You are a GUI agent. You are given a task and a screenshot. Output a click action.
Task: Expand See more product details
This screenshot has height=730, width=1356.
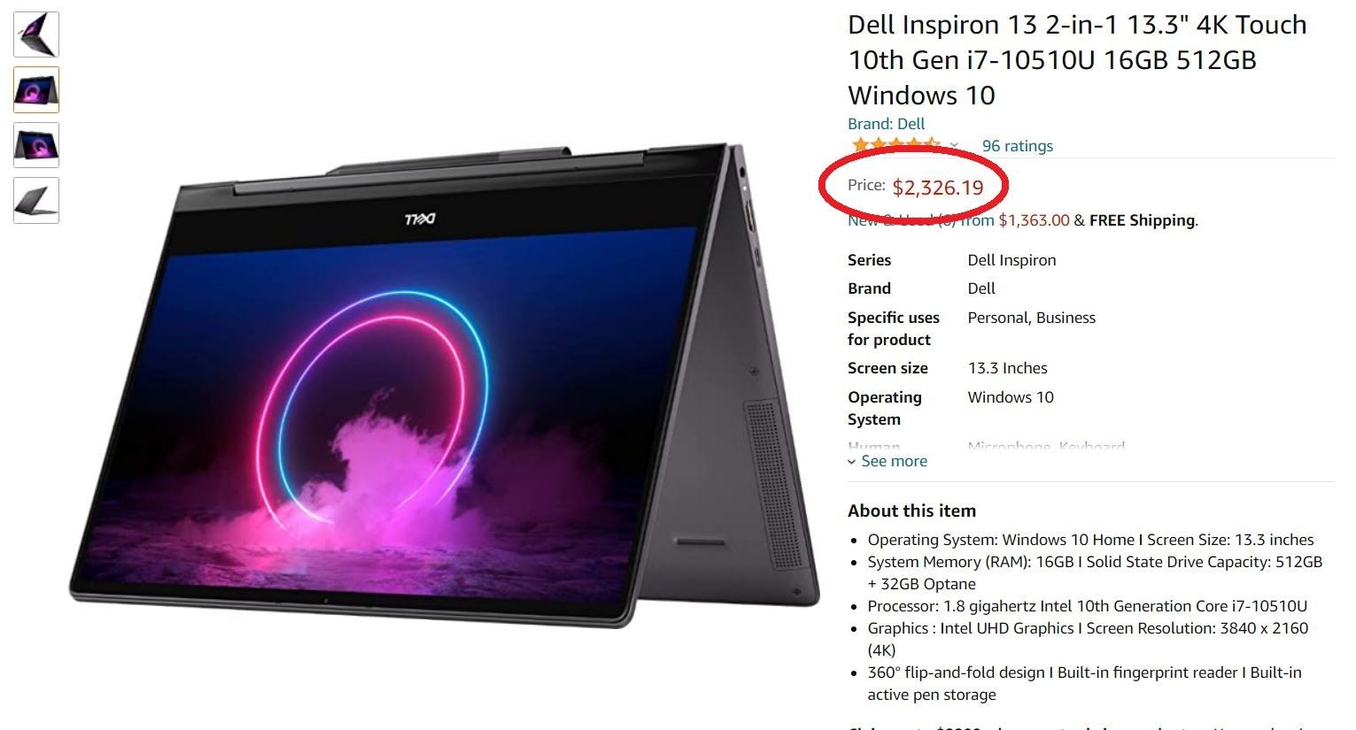[x=894, y=461]
